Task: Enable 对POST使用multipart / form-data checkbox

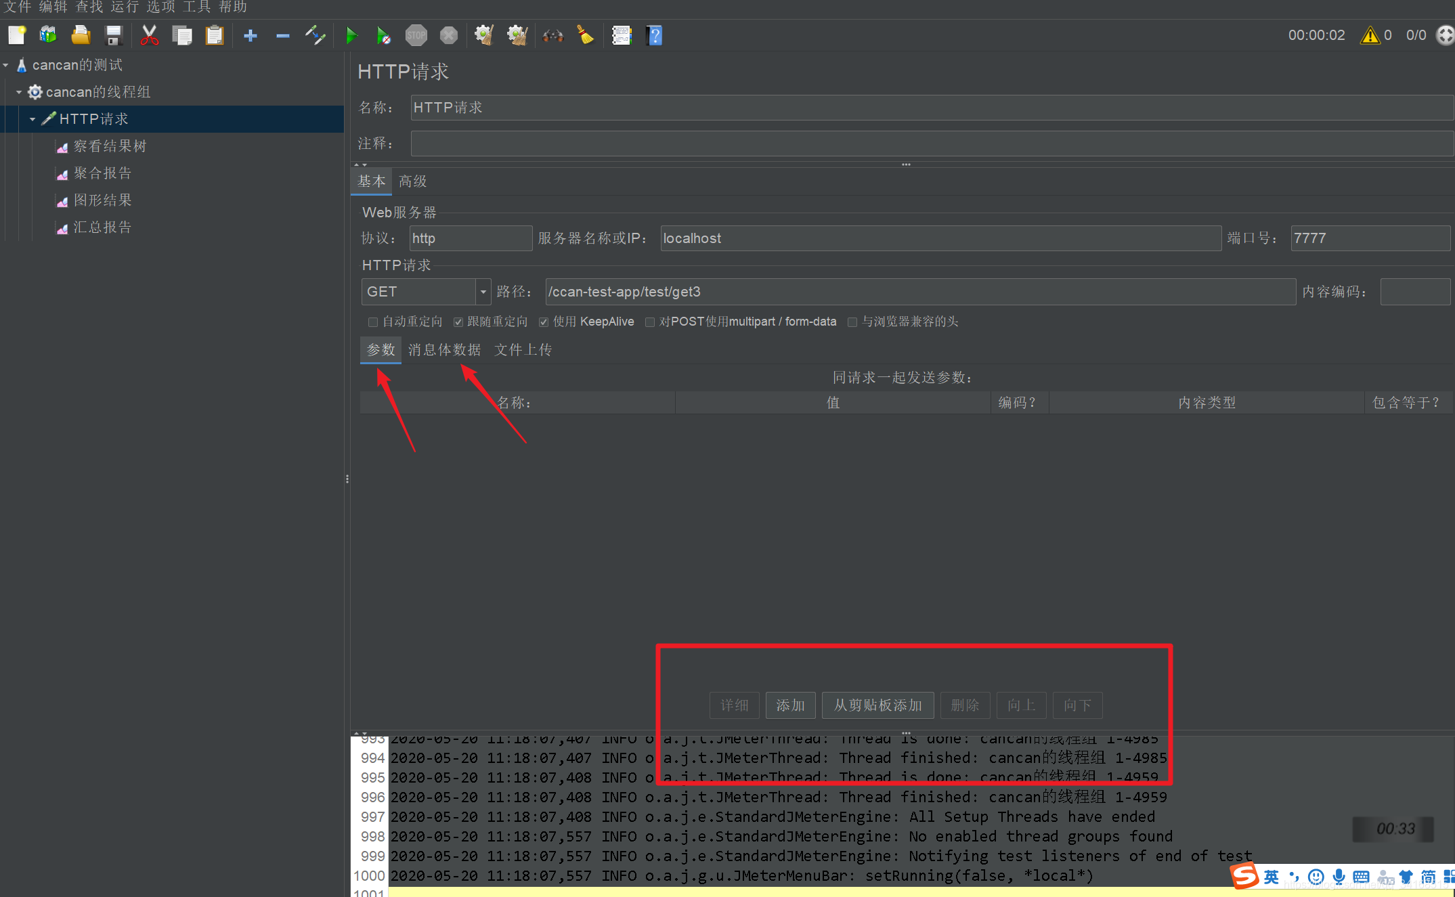Action: 650,322
